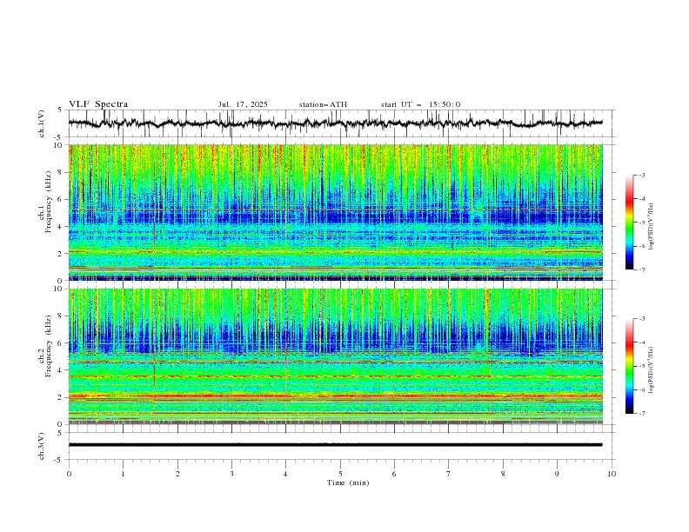Image resolution: width=689 pixels, height=532 pixels.
Task: Click the "-4" tick on ch.2 color bar
Action: (641, 342)
